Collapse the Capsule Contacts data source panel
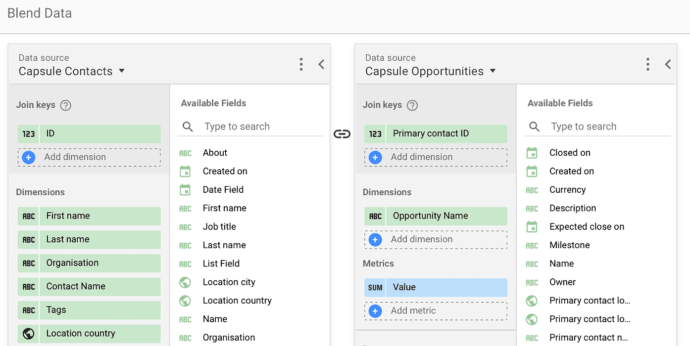690x346 pixels. 321,64
